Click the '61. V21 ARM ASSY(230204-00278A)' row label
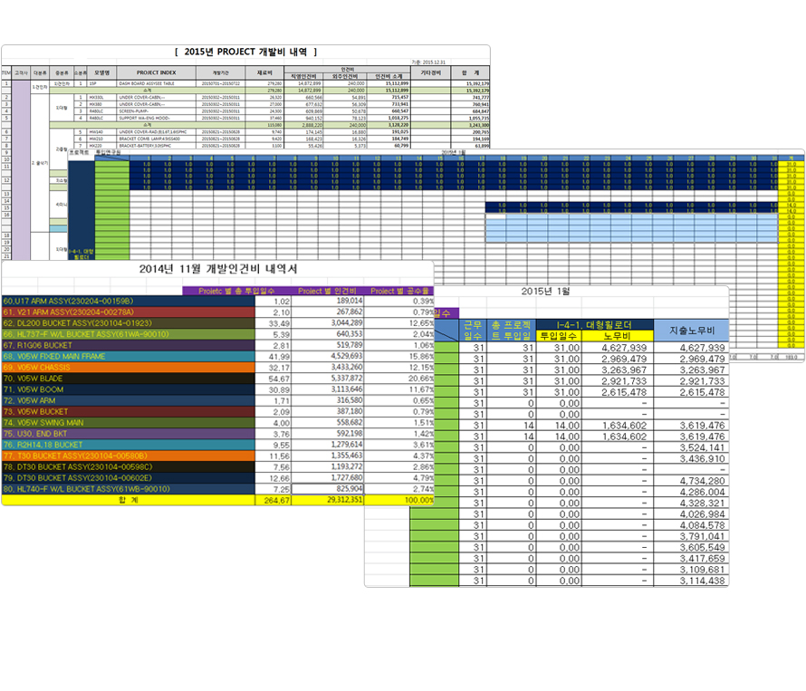This screenshot has width=806, height=691. coord(129,312)
